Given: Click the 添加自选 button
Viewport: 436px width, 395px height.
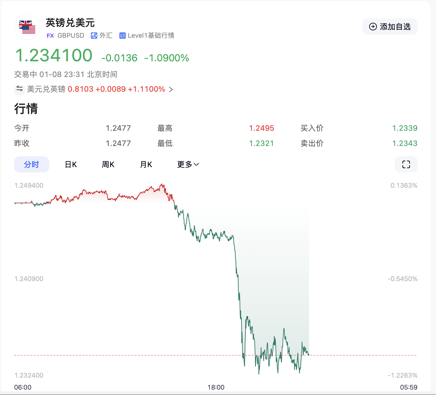Looking at the screenshot, I should (390, 26).
